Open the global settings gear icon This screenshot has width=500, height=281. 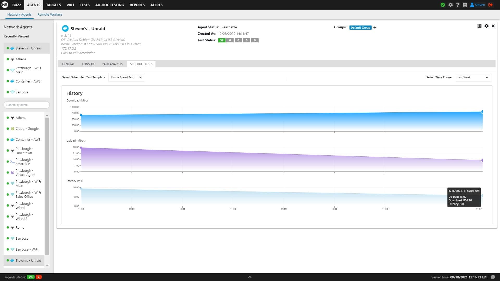click(451, 5)
